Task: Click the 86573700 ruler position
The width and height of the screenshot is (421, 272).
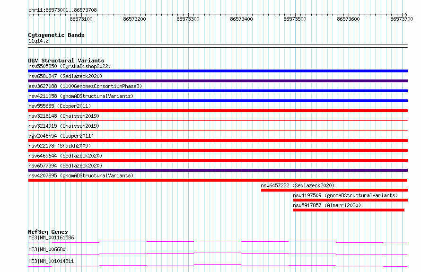Action: (402, 19)
